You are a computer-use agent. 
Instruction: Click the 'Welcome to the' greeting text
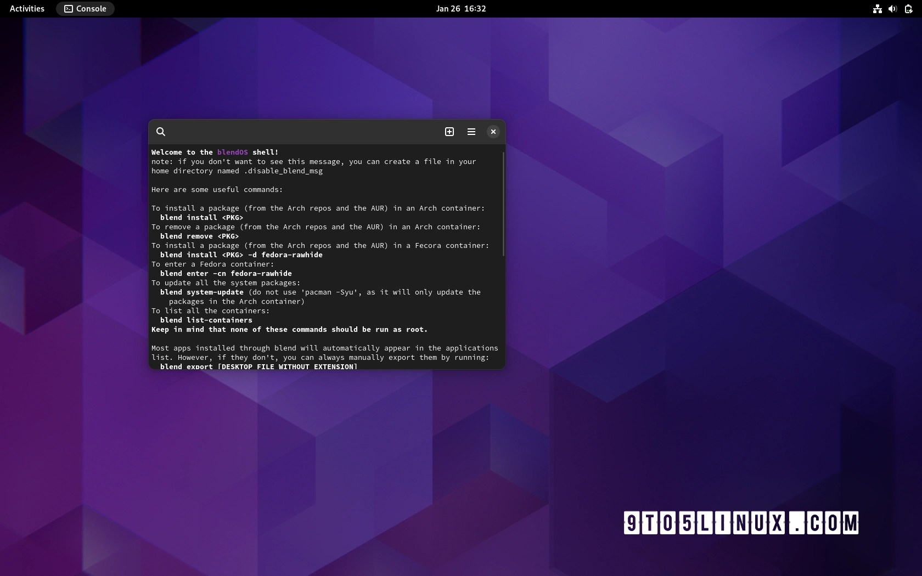click(x=182, y=153)
